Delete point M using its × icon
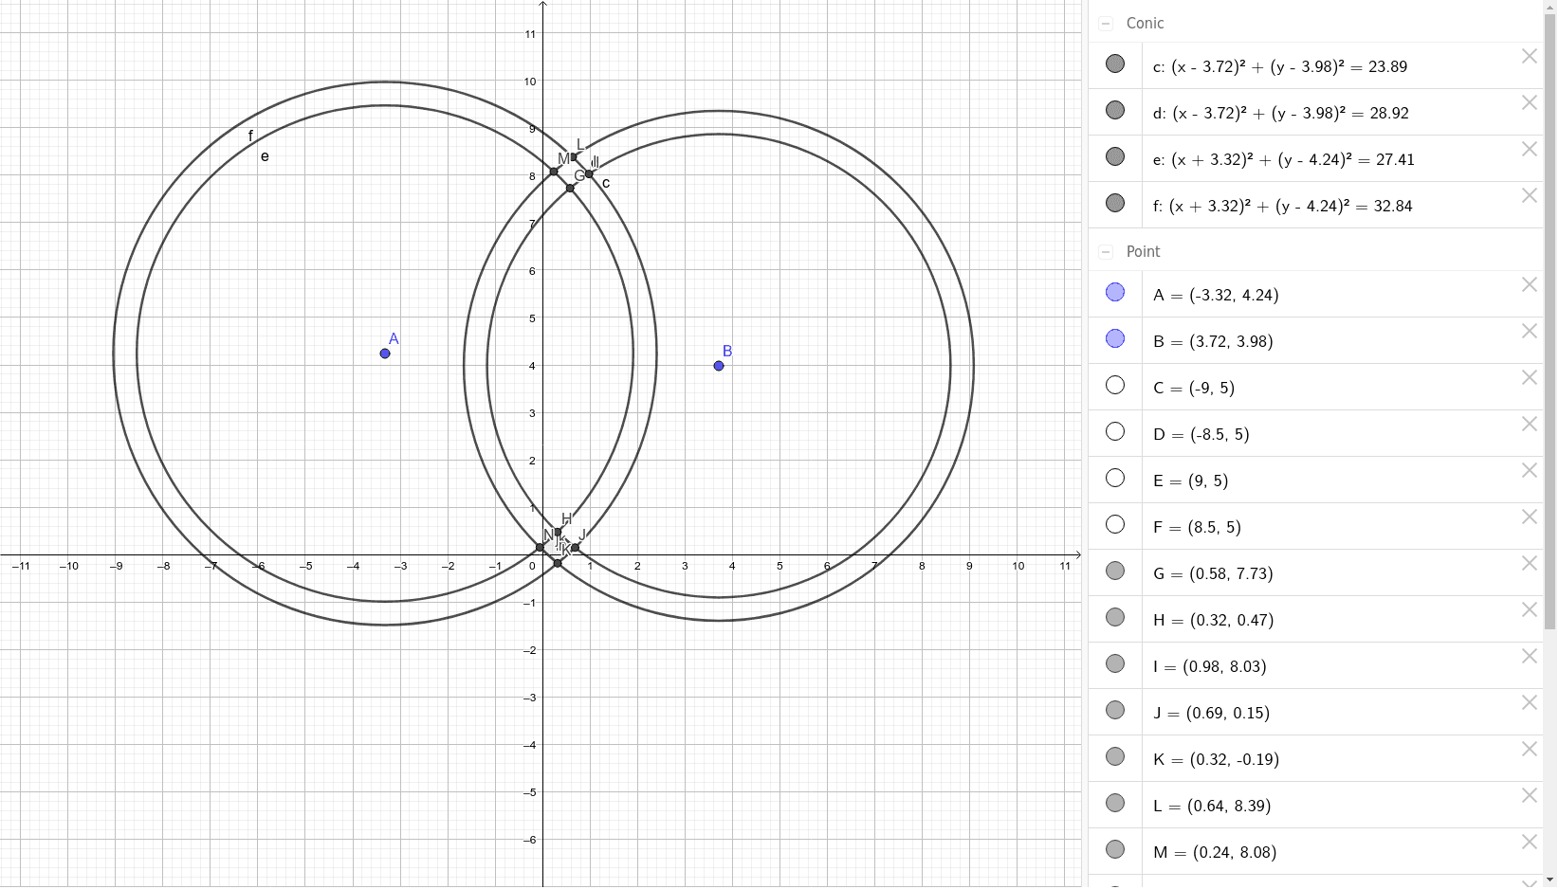The image size is (1559, 889). tap(1530, 842)
